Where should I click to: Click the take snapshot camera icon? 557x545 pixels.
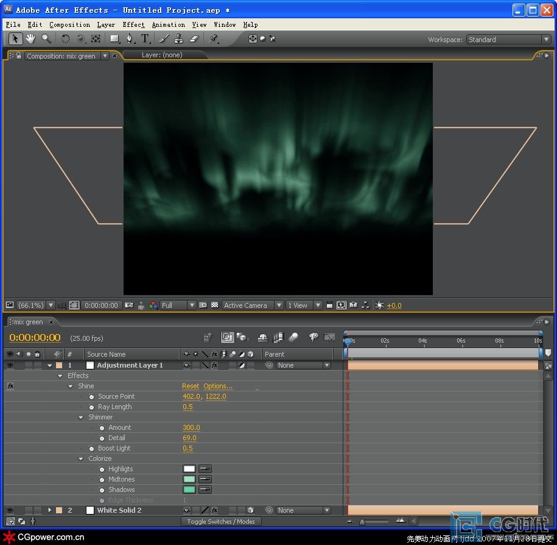tap(129, 305)
